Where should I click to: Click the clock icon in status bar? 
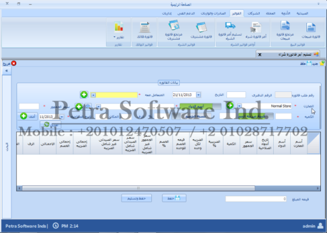click(56, 226)
